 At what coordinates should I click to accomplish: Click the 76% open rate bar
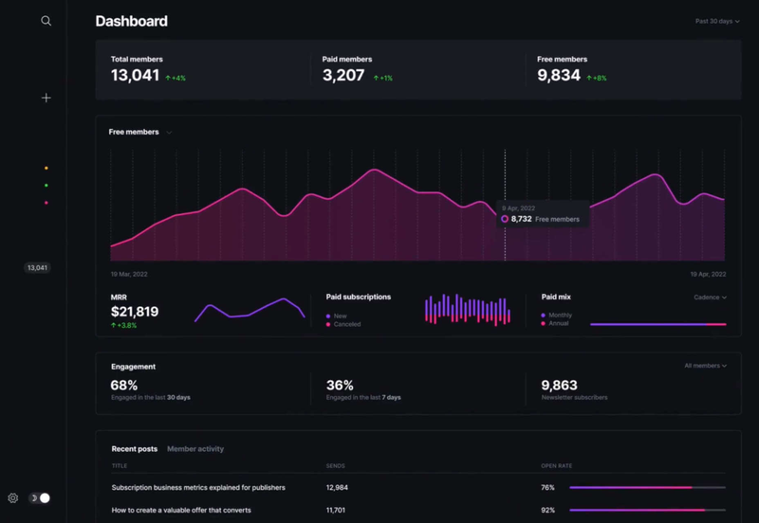[x=648, y=488]
